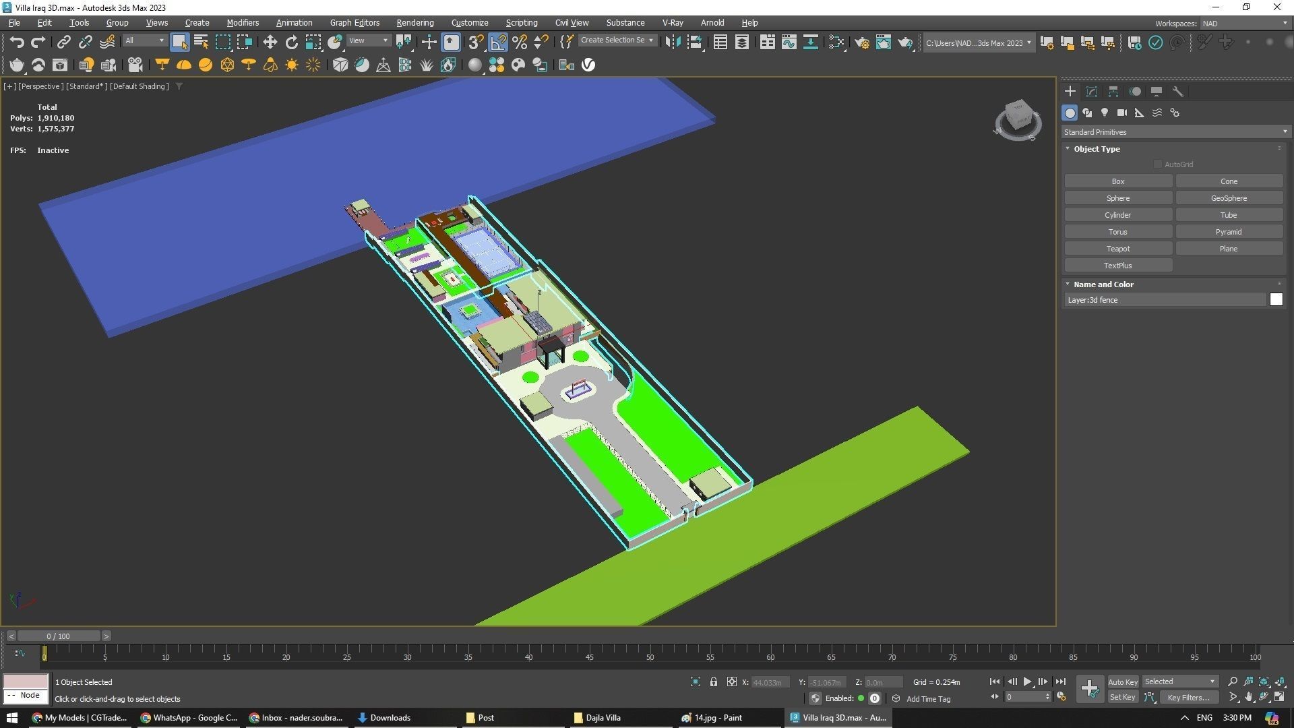Viewport: 1294px width, 728px height.
Task: Open the Modifiers menu
Action: click(x=243, y=22)
